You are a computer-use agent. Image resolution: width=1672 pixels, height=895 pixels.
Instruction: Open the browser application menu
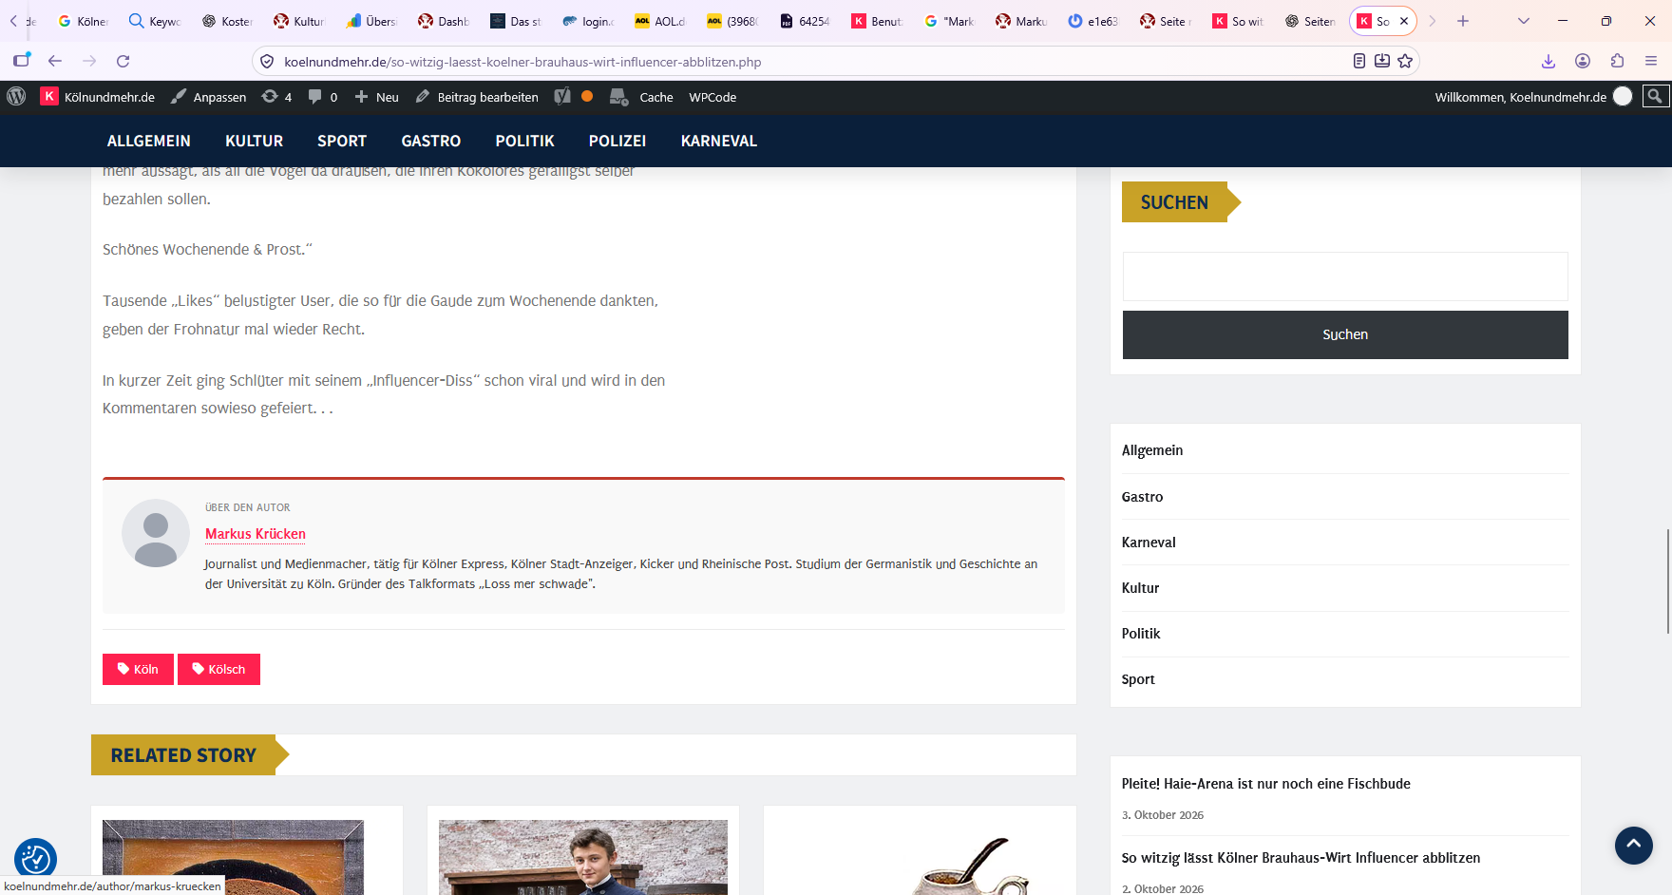point(1651,61)
